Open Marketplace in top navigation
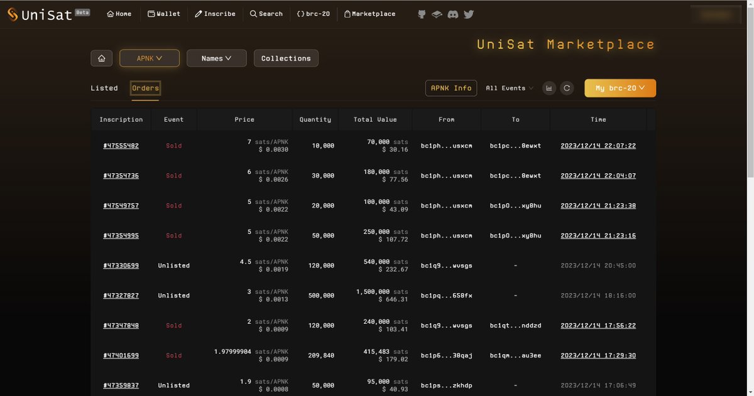This screenshot has height=396, width=754. 369,14
